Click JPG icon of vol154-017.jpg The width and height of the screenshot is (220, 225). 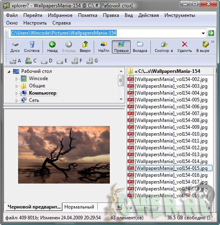click(x=130, y=182)
